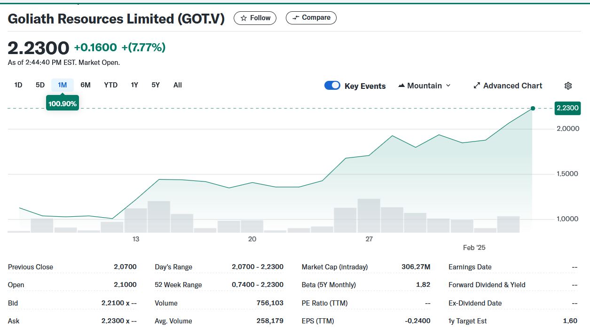Click the Mountain chart type icon
The height and width of the screenshot is (330, 590).
pos(401,86)
